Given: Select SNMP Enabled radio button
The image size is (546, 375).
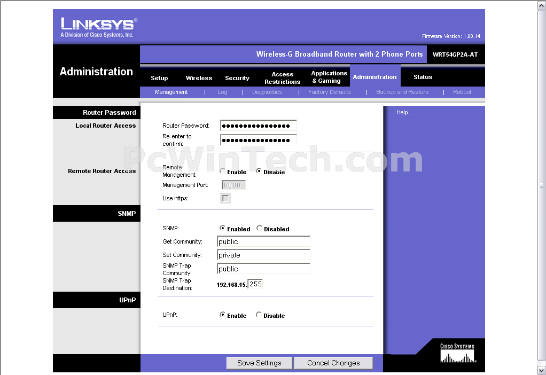Looking at the screenshot, I should pyautogui.click(x=222, y=228).
